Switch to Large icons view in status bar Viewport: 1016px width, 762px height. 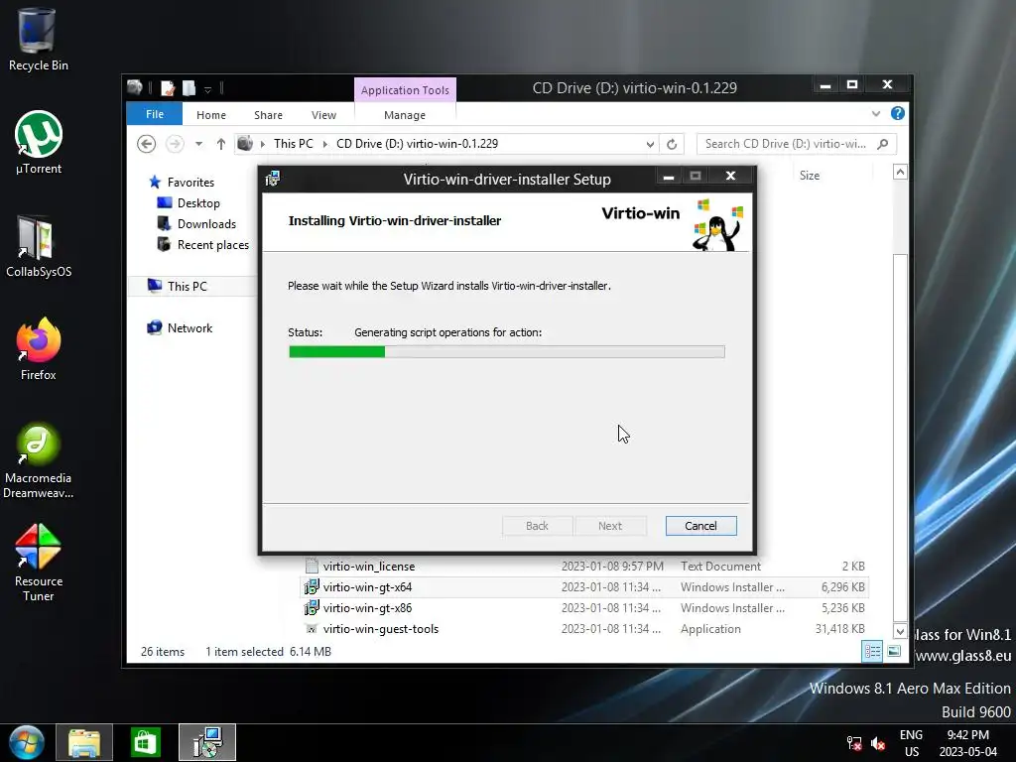[x=894, y=651]
